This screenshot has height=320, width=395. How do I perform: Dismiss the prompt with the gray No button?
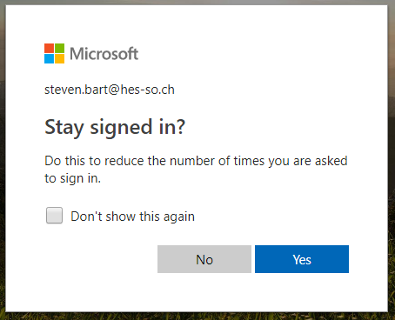204,259
